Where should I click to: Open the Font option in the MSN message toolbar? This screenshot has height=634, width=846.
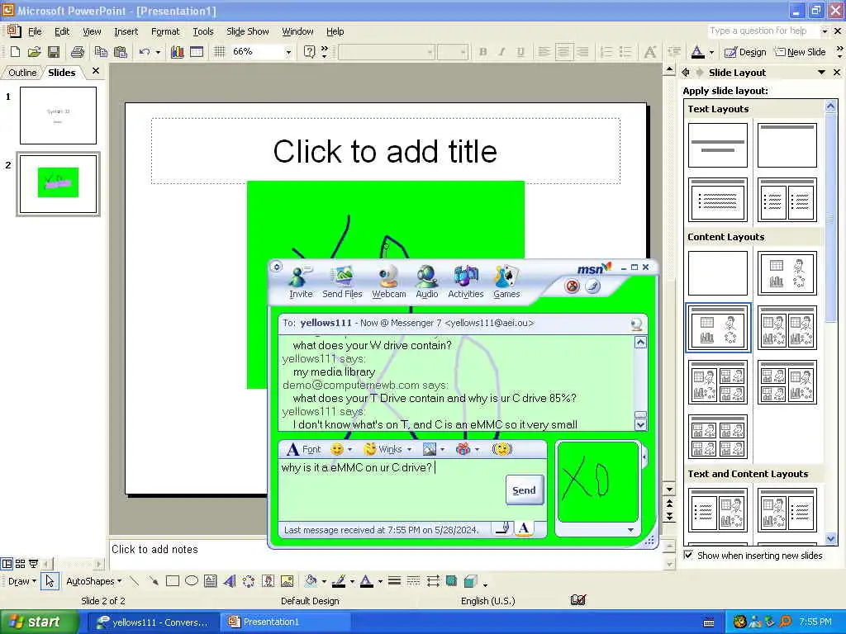click(303, 449)
